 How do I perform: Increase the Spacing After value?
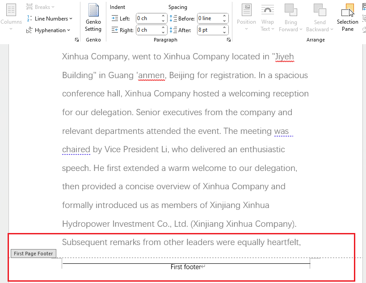pyautogui.click(x=224, y=28)
